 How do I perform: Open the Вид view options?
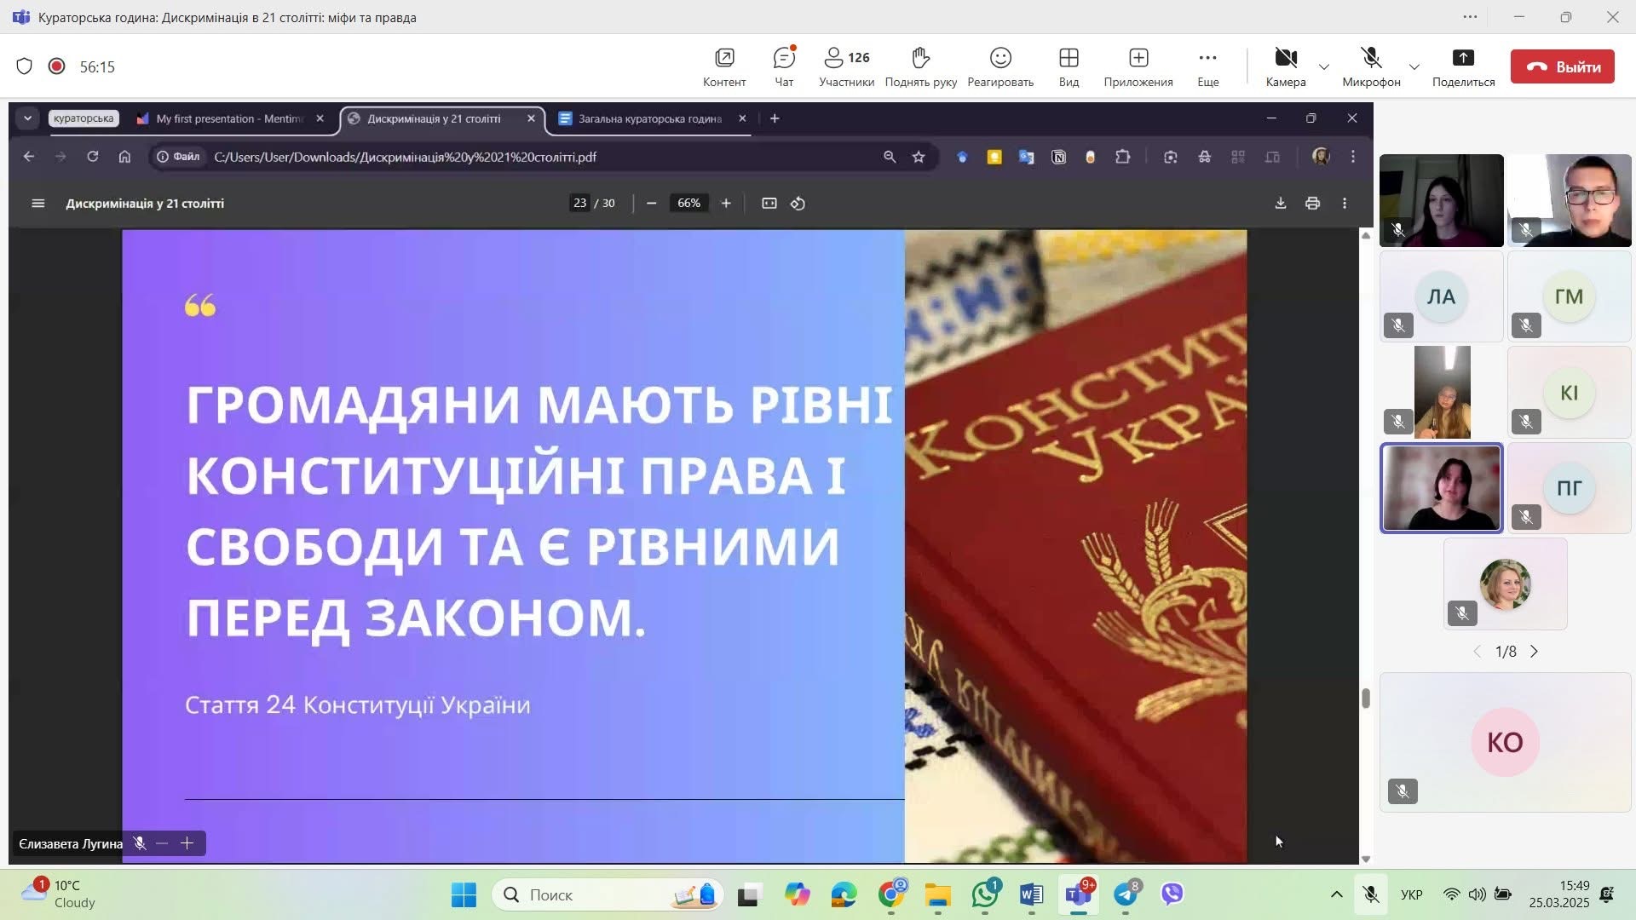point(1069,66)
